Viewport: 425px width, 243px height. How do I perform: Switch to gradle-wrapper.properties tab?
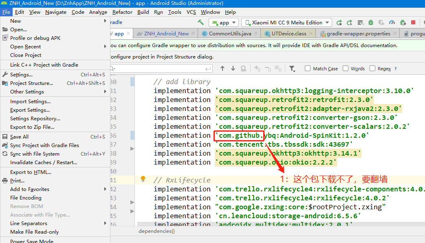click(x=358, y=33)
